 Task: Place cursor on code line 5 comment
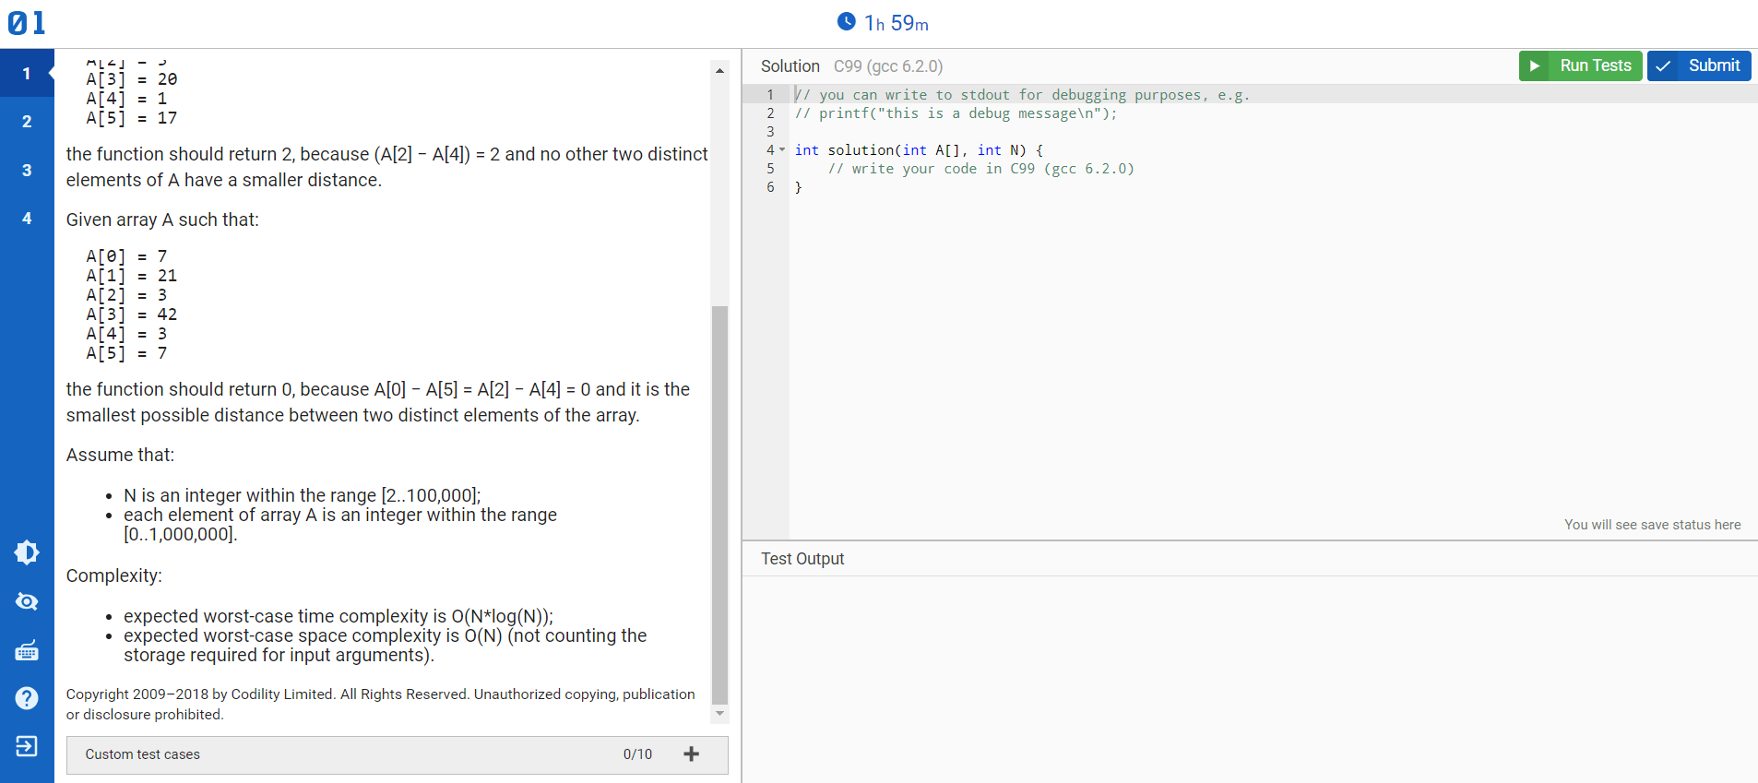[980, 169]
